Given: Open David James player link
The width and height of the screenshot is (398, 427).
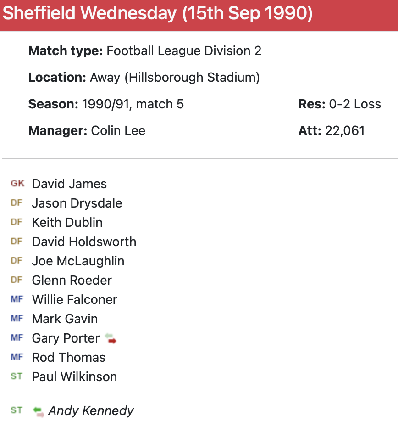Looking at the screenshot, I should pyautogui.click(x=69, y=184).
